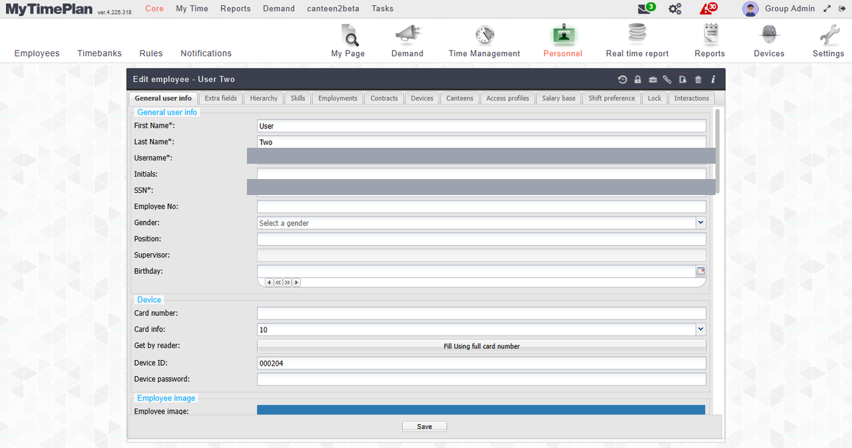The width and height of the screenshot is (852, 448).
Task: Open the Tasks menu
Action: [383, 9]
